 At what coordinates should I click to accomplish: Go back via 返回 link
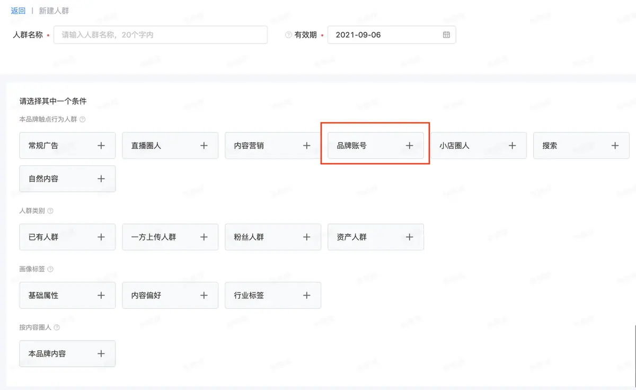click(18, 11)
